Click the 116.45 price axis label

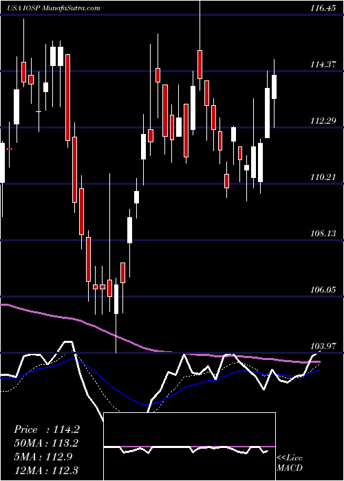(323, 8)
